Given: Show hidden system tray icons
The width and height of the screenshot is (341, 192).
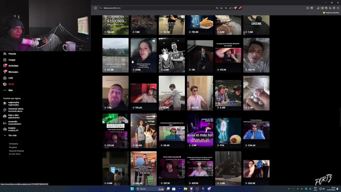Looking at the screenshot, I should click(x=289, y=189).
